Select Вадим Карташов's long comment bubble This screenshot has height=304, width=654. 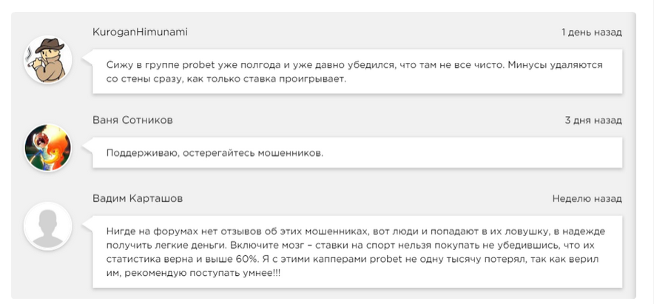pos(357,251)
